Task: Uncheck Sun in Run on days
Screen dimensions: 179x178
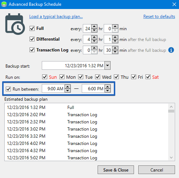Action: [x=45, y=77]
